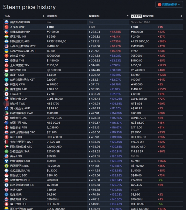The image size is (186, 210).
Task: Click the VALVE logo in the column header
Action: pyautogui.click(x=136, y=16)
